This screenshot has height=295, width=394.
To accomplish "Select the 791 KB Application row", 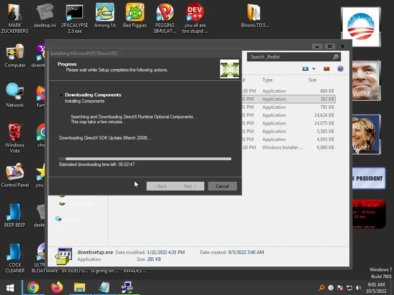I will 289,107.
